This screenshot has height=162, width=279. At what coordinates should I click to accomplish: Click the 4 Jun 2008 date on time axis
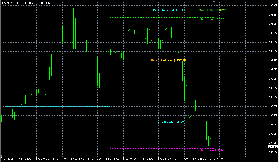coord(7,159)
